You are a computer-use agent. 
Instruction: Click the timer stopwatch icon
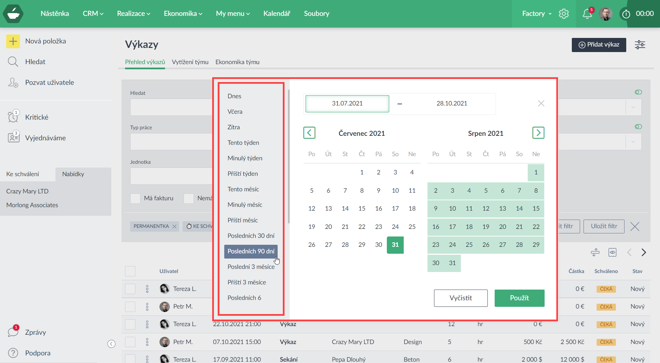[x=626, y=14]
